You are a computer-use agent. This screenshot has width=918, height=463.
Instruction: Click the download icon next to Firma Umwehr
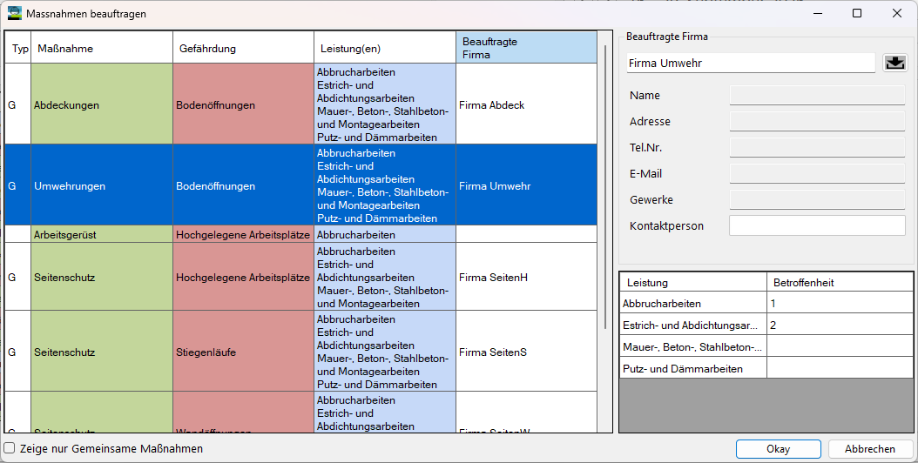(x=894, y=63)
